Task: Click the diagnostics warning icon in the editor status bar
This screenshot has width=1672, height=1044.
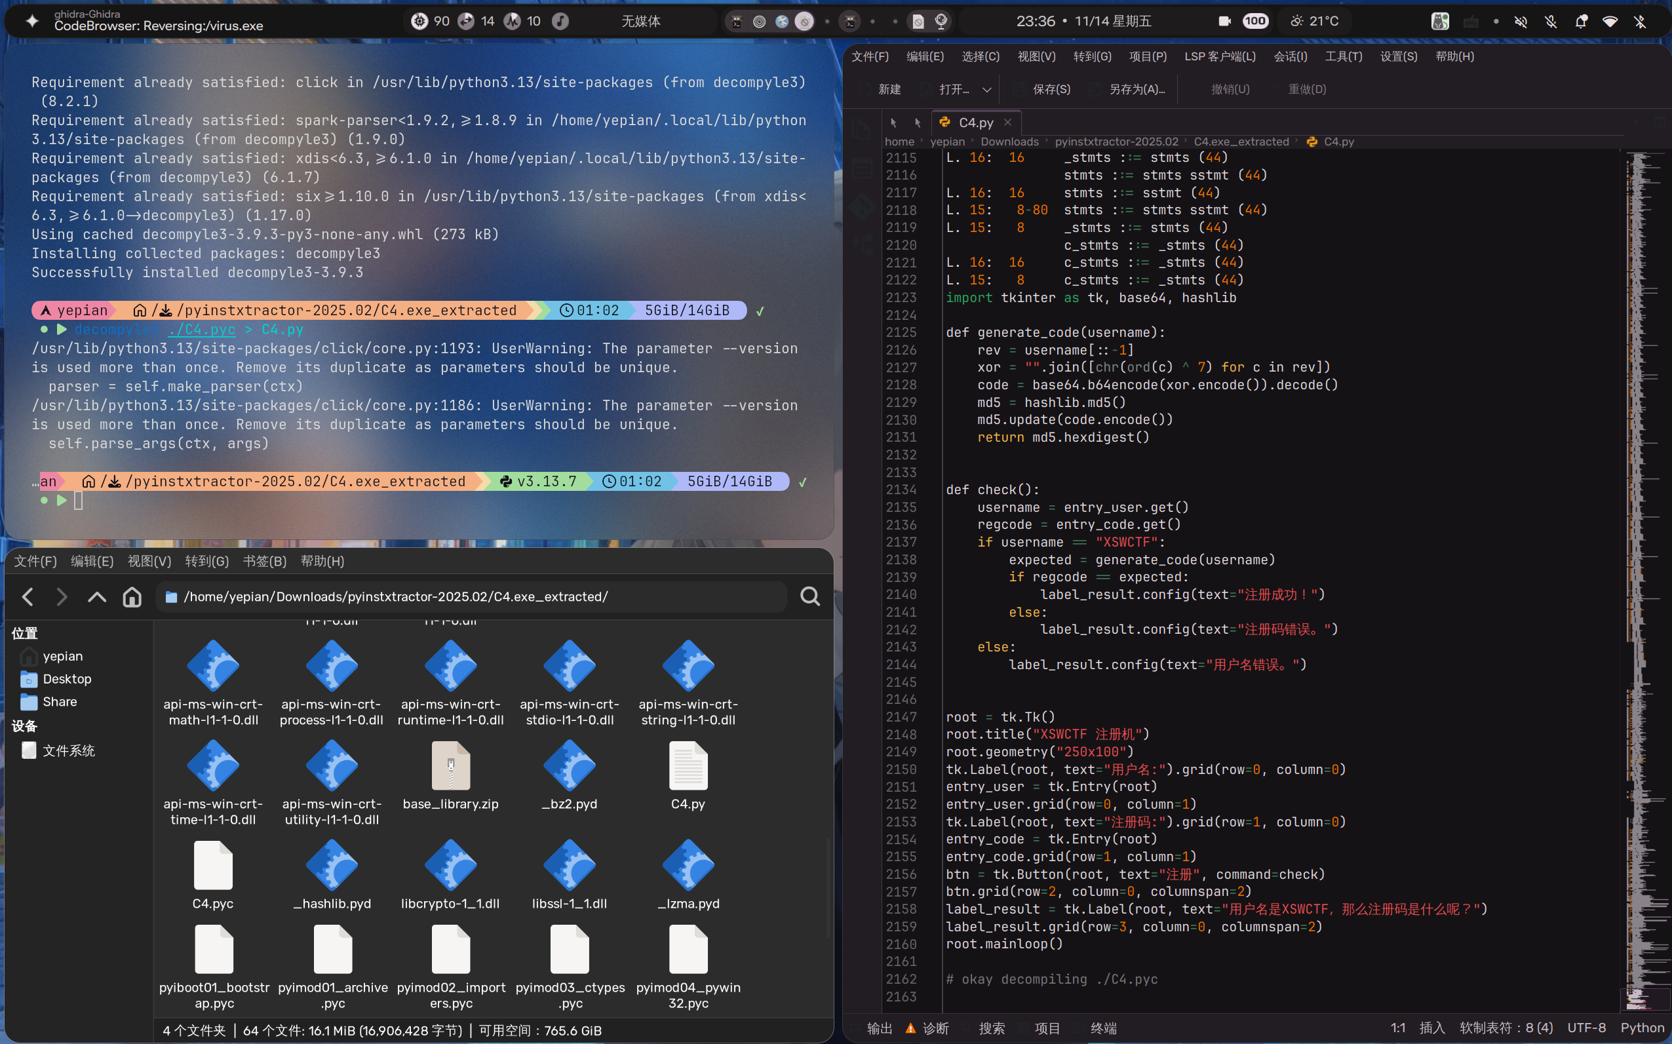Action: point(910,1028)
